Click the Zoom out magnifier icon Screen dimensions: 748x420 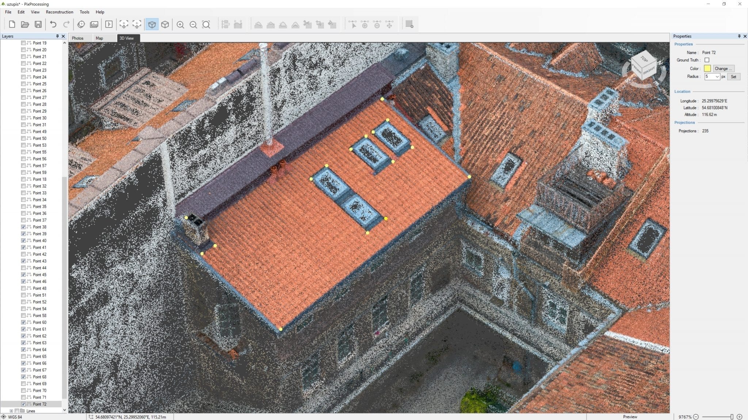coord(193,24)
